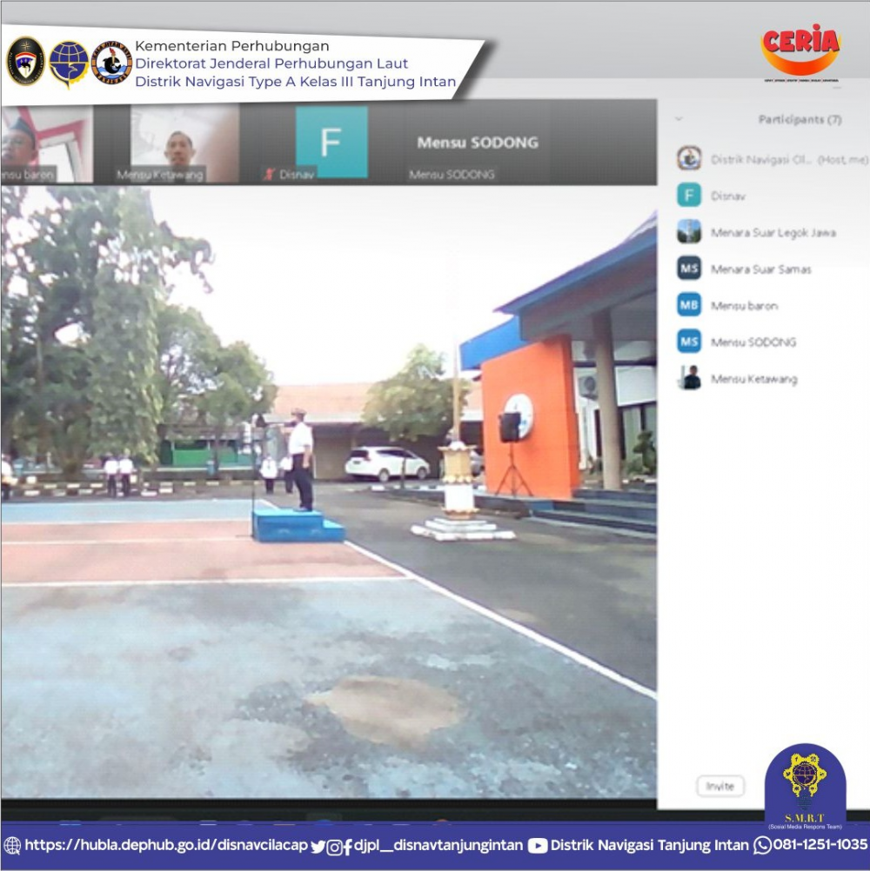870x871 pixels.
Task: Collapse the Participants panel chevron
Action: 679,119
